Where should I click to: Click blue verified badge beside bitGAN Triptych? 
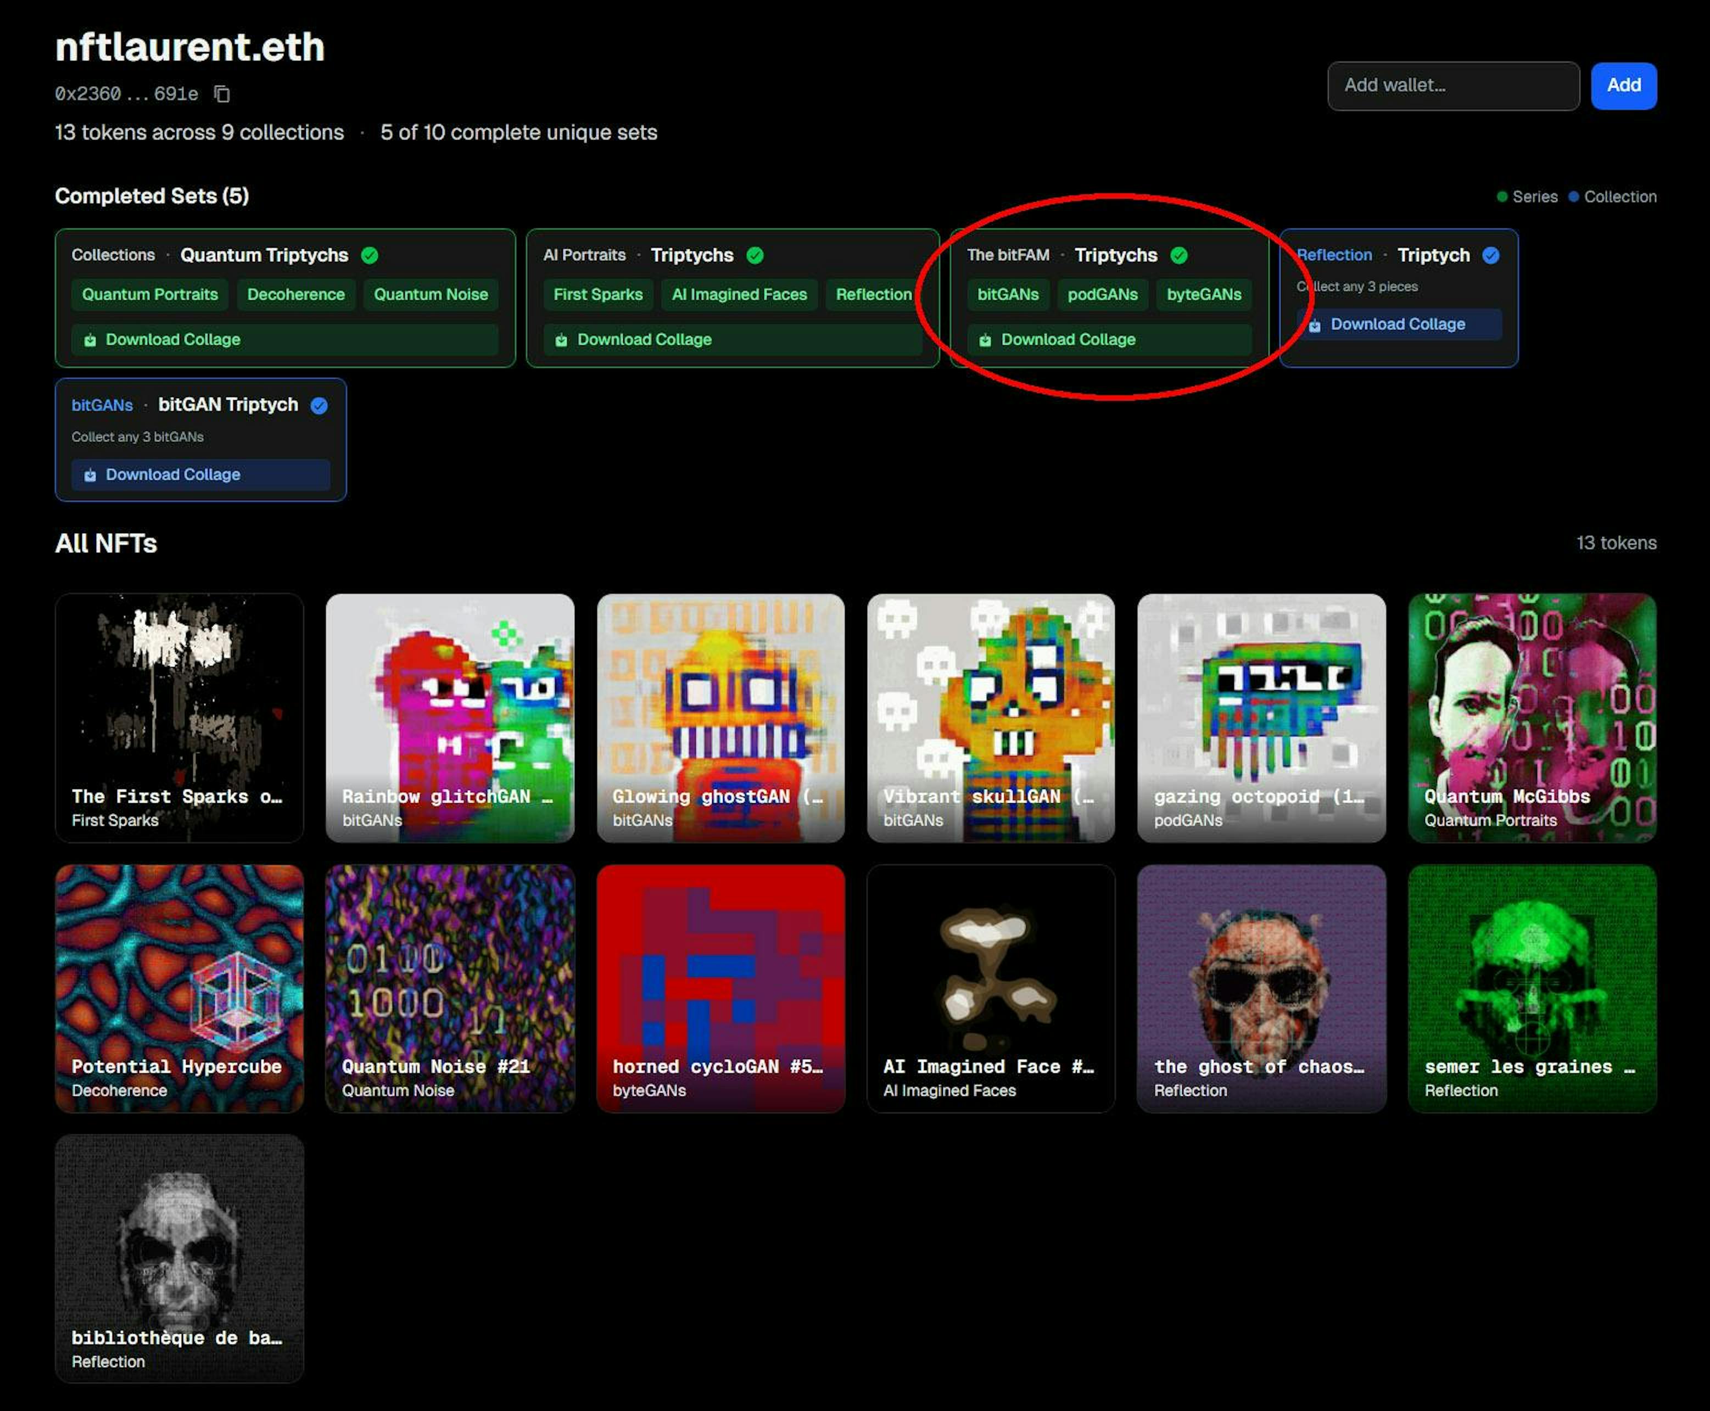320,406
